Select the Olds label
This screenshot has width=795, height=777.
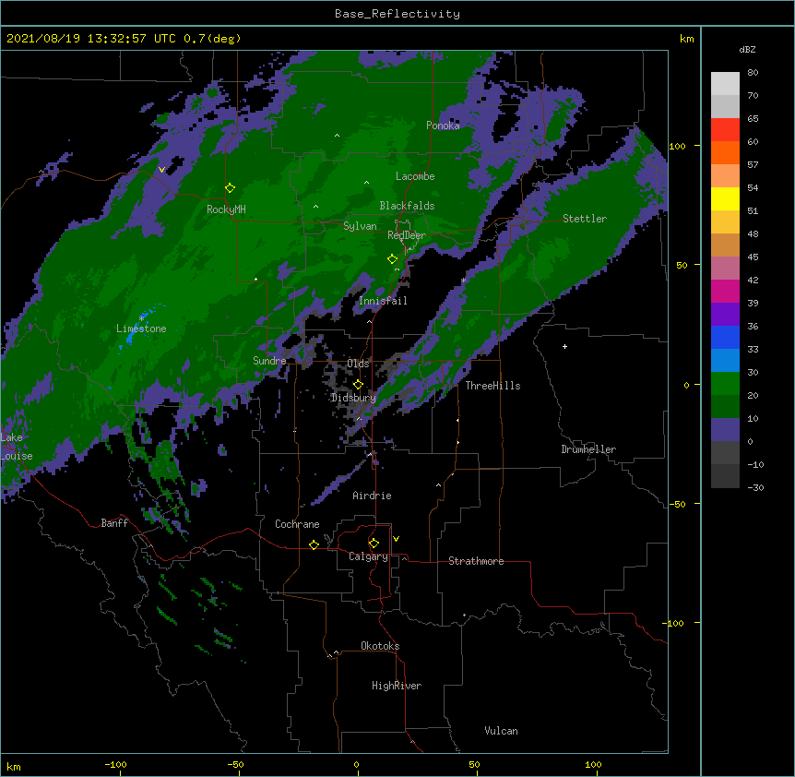click(358, 364)
